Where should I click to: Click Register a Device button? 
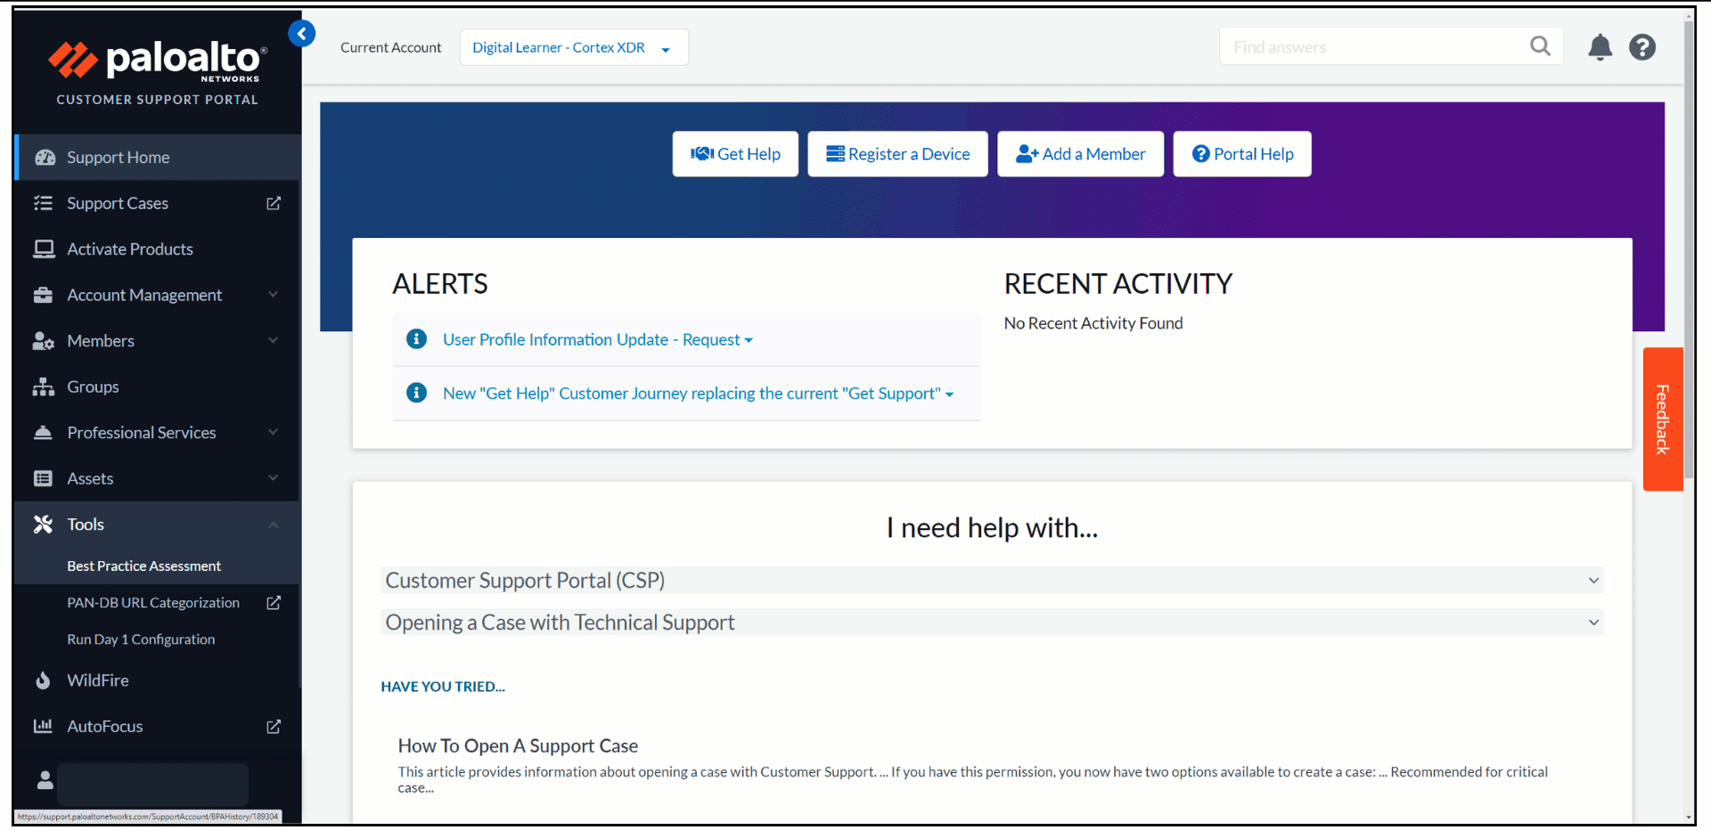click(897, 154)
